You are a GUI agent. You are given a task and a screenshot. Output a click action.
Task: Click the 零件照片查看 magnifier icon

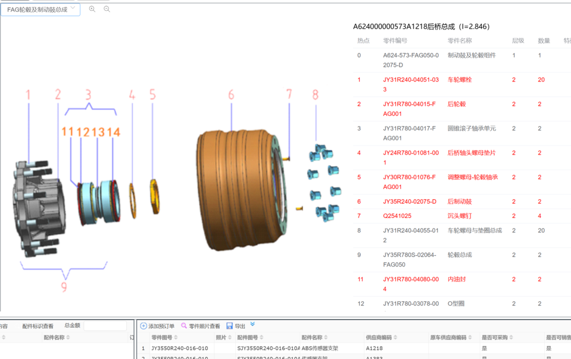coord(184,326)
